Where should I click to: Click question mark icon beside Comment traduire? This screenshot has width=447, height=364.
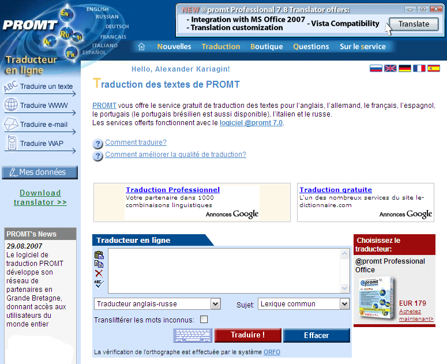(98, 144)
